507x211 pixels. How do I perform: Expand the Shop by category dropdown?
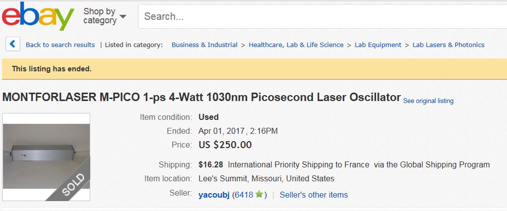[105, 16]
